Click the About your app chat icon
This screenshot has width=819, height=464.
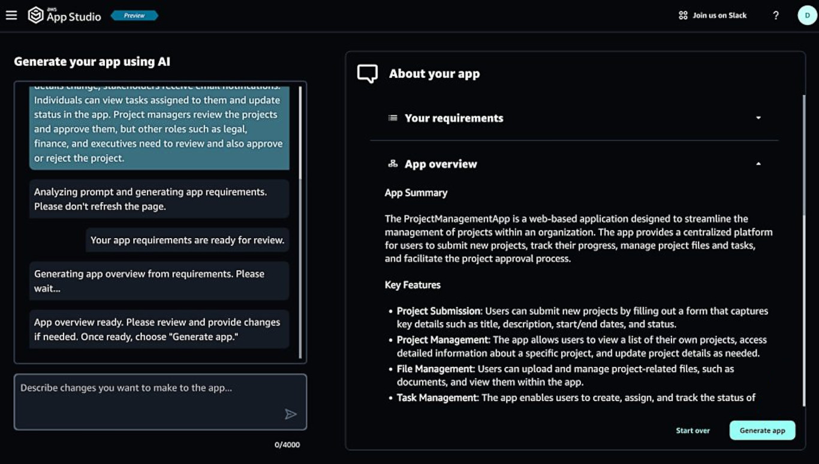[x=368, y=74]
